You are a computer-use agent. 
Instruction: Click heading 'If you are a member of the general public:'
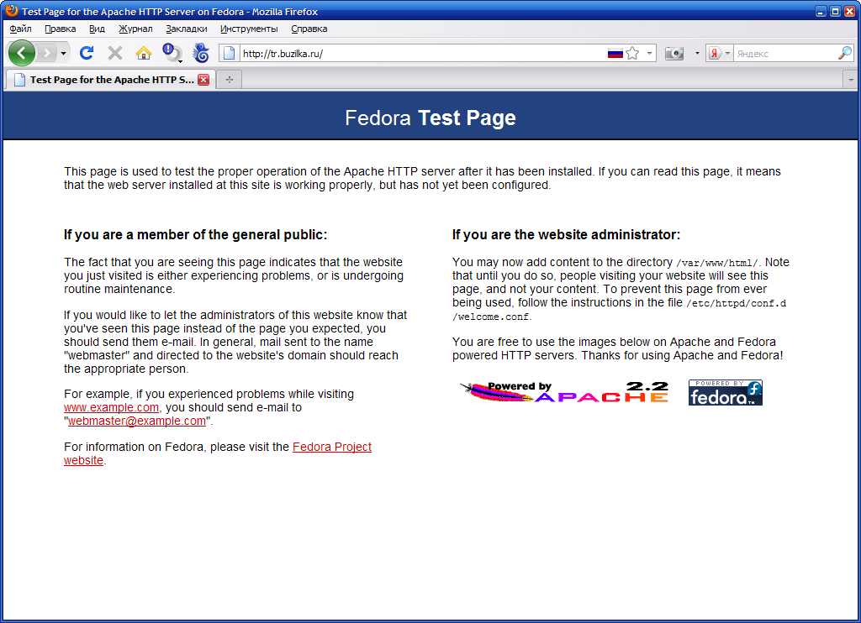tap(195, 235)
